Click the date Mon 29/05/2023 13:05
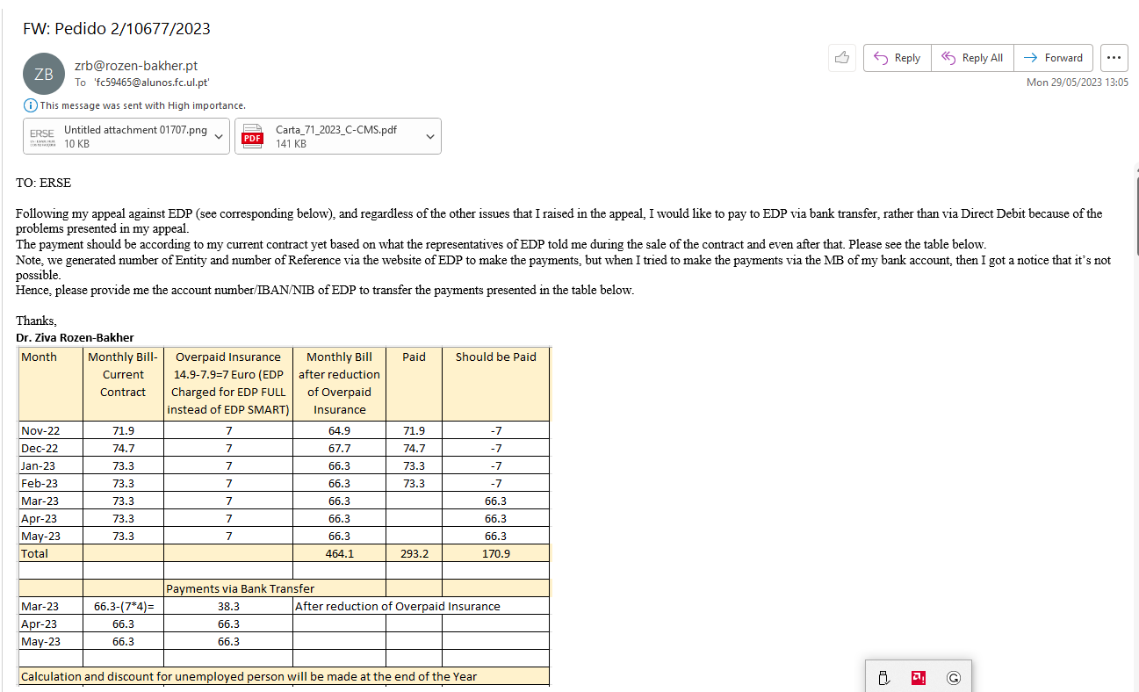 pos(1078,83)
